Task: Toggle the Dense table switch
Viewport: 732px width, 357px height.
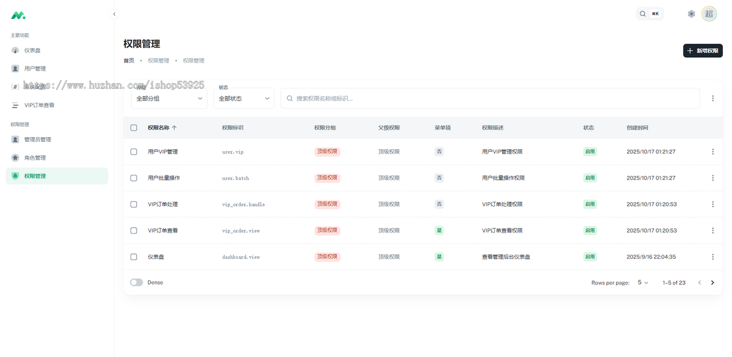Action: (137, 283)
